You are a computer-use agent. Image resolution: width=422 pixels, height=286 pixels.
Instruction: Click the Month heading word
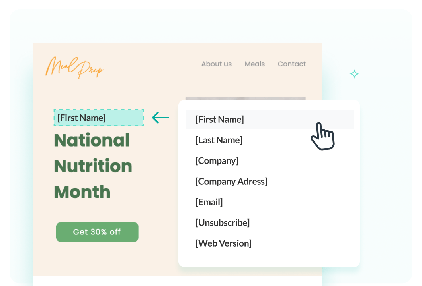coord(82,192)
